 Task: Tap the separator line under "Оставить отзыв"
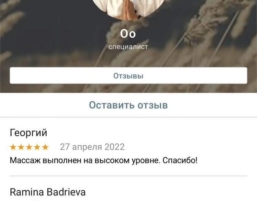pos(128,117)
